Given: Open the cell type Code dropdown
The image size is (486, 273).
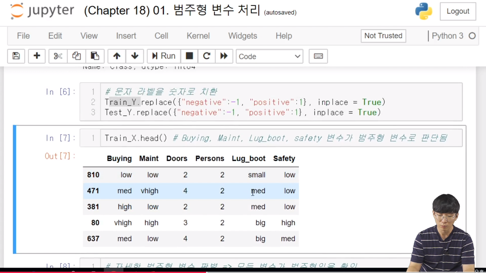Looking at the screenshot, I should pyautogui.click(x=269, y=56).
